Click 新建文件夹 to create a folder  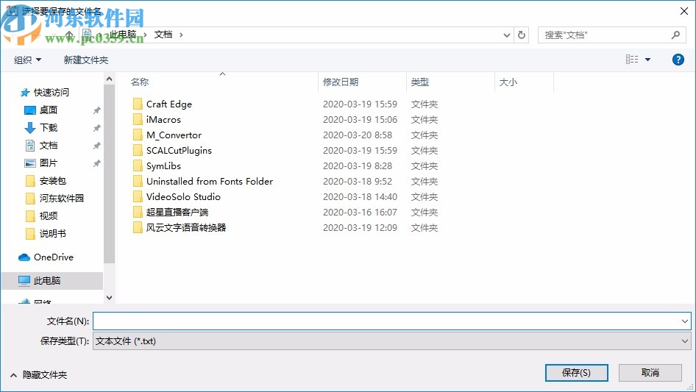pyautogui.click(x=85, y=60)
